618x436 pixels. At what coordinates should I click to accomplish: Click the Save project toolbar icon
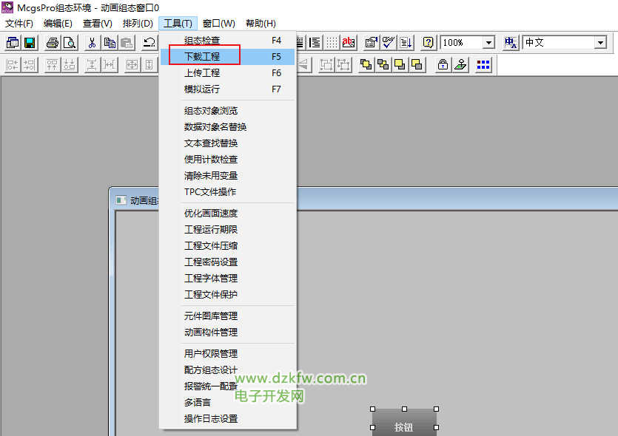(30, 43)
